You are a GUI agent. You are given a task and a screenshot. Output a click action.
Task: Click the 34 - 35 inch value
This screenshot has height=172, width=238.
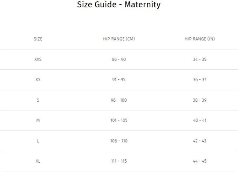[200, 59]
